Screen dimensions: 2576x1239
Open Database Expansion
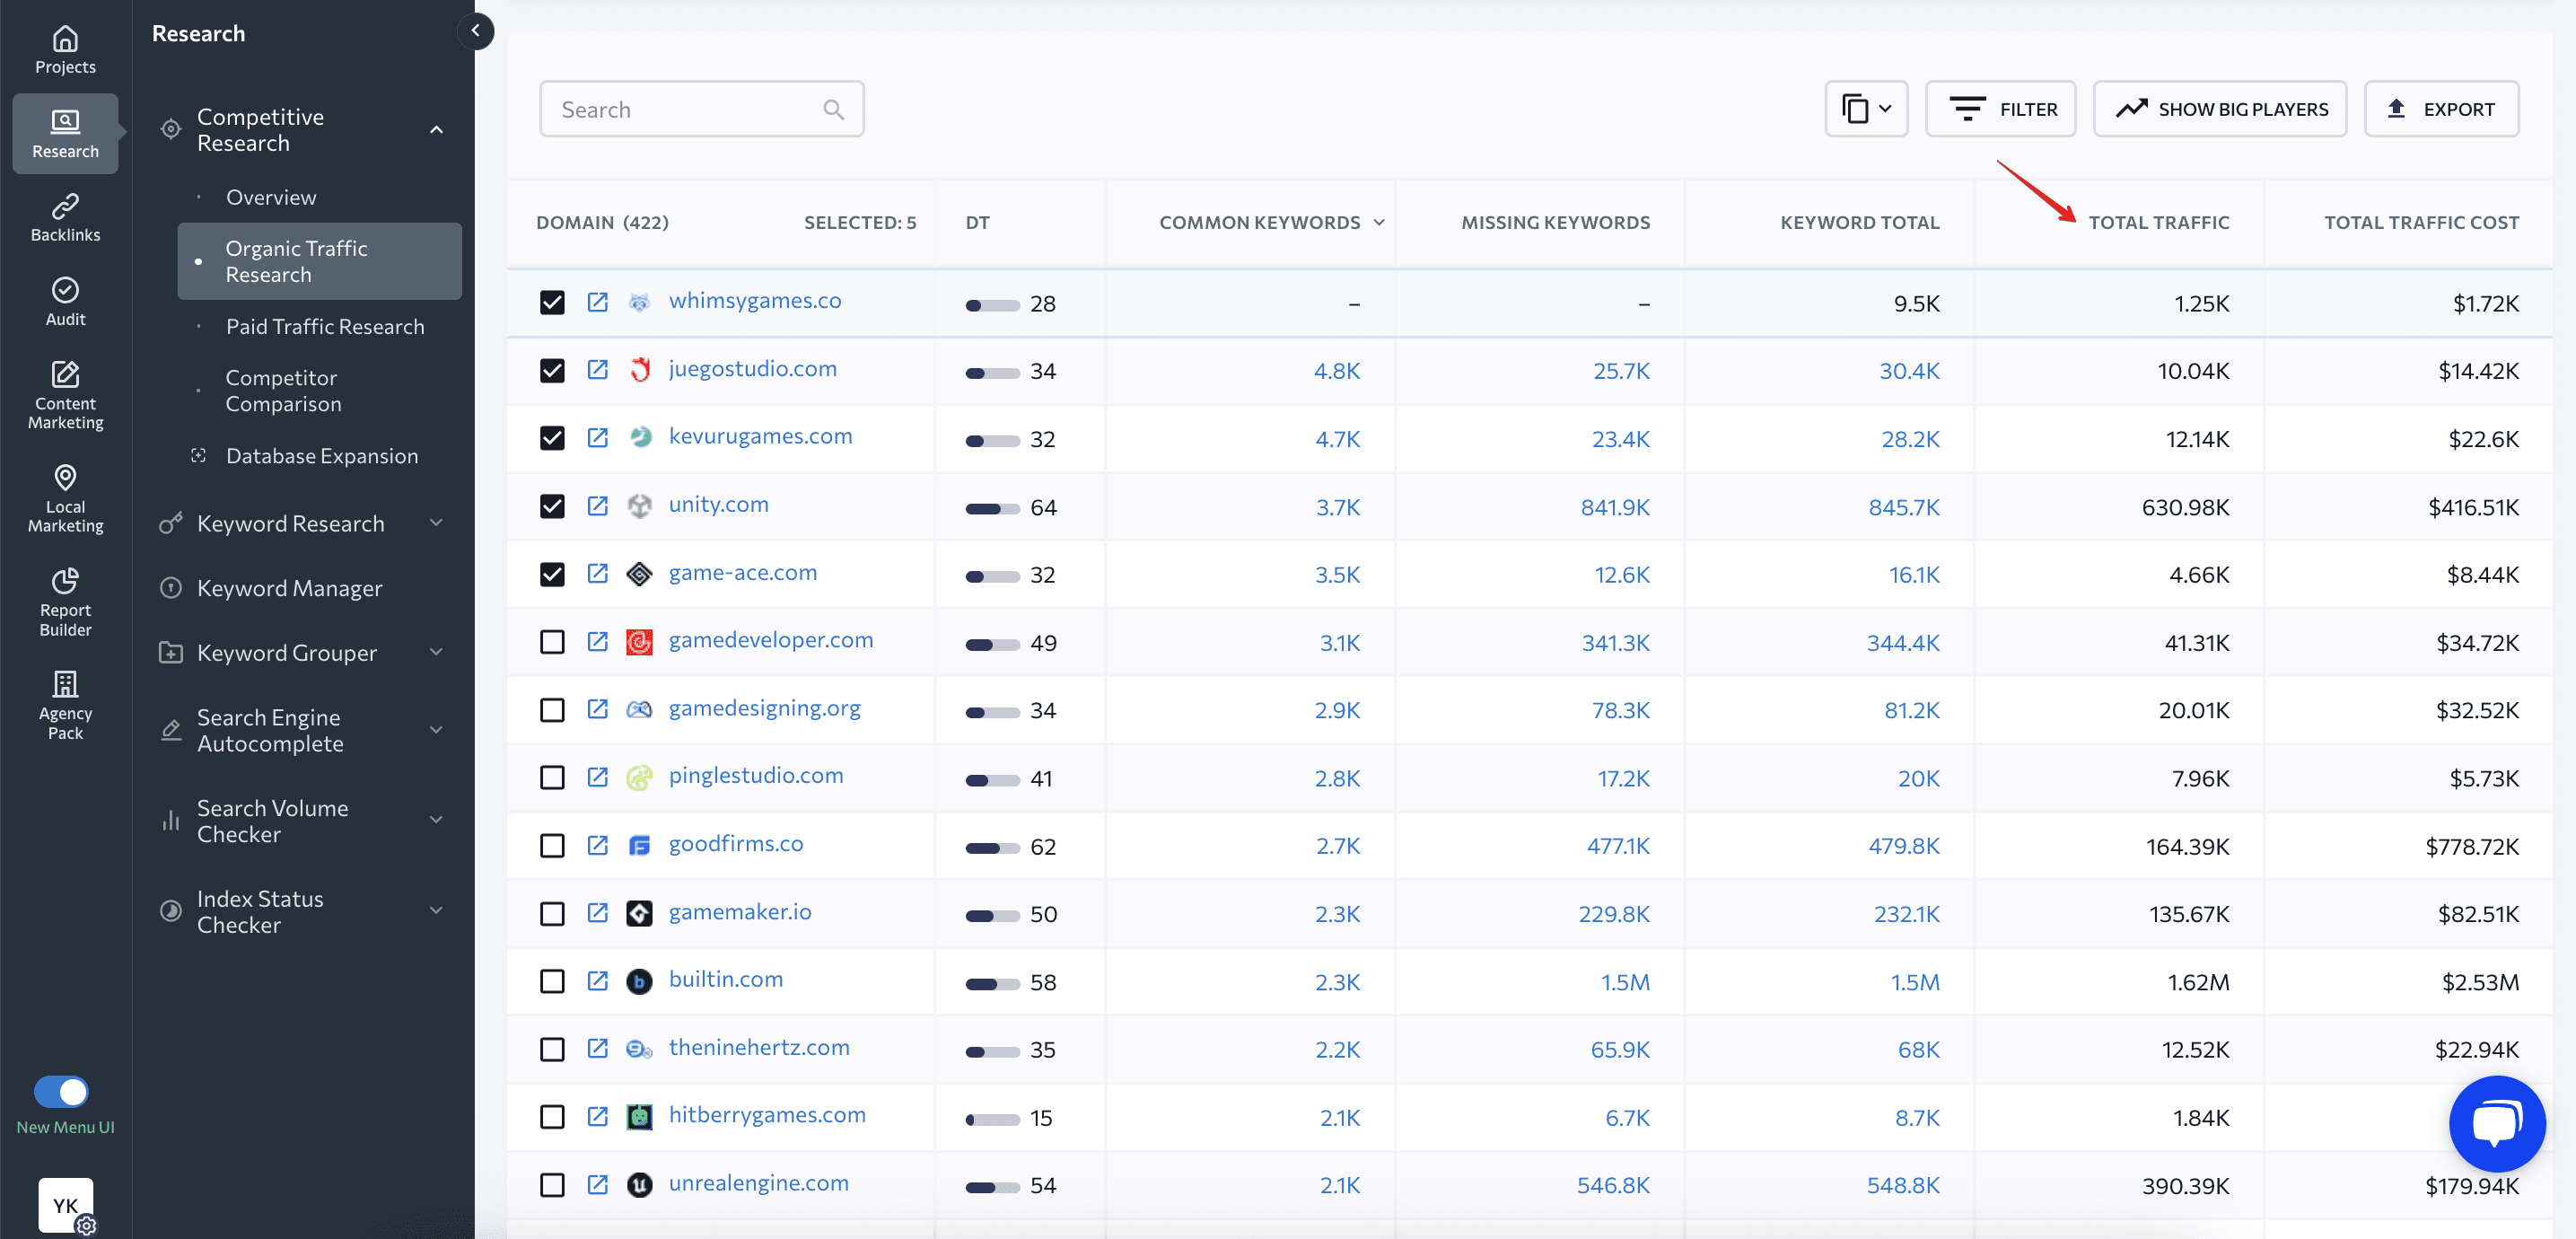click(322, 456)
